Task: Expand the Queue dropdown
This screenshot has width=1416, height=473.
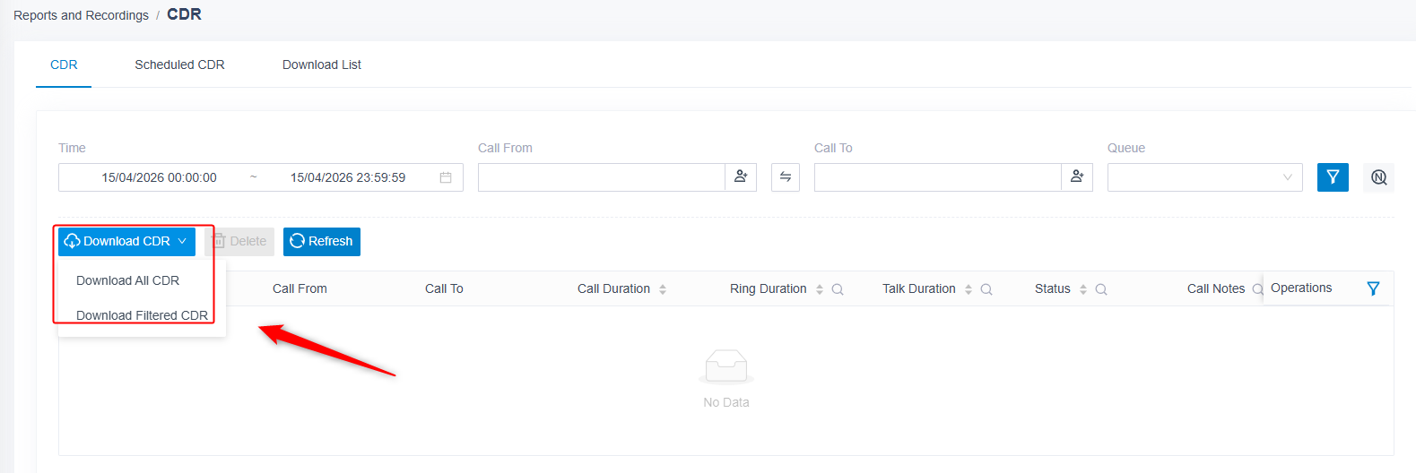Action: point(1205,177)
